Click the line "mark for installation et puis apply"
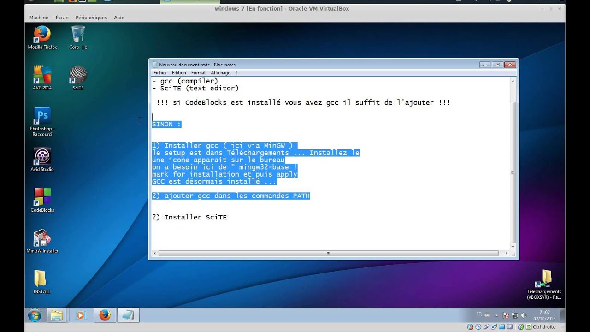 point(224,174)
